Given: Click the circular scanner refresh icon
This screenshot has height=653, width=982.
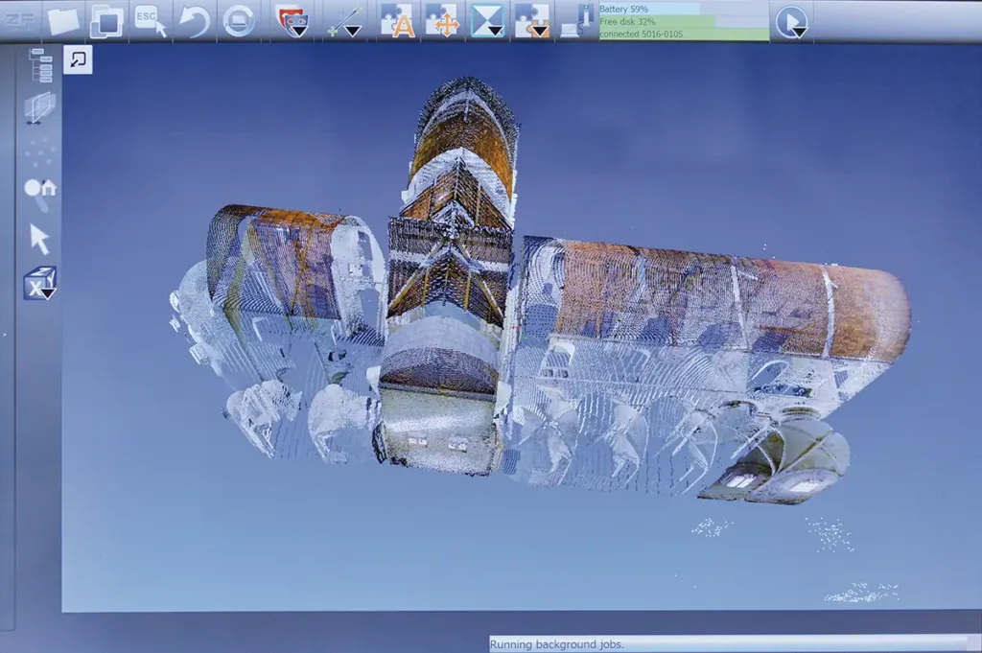Looking at the screenshot, I should pos(239,21).
